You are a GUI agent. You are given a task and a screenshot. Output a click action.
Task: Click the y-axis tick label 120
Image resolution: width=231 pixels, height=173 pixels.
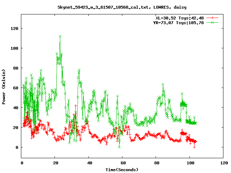point(14,28)
